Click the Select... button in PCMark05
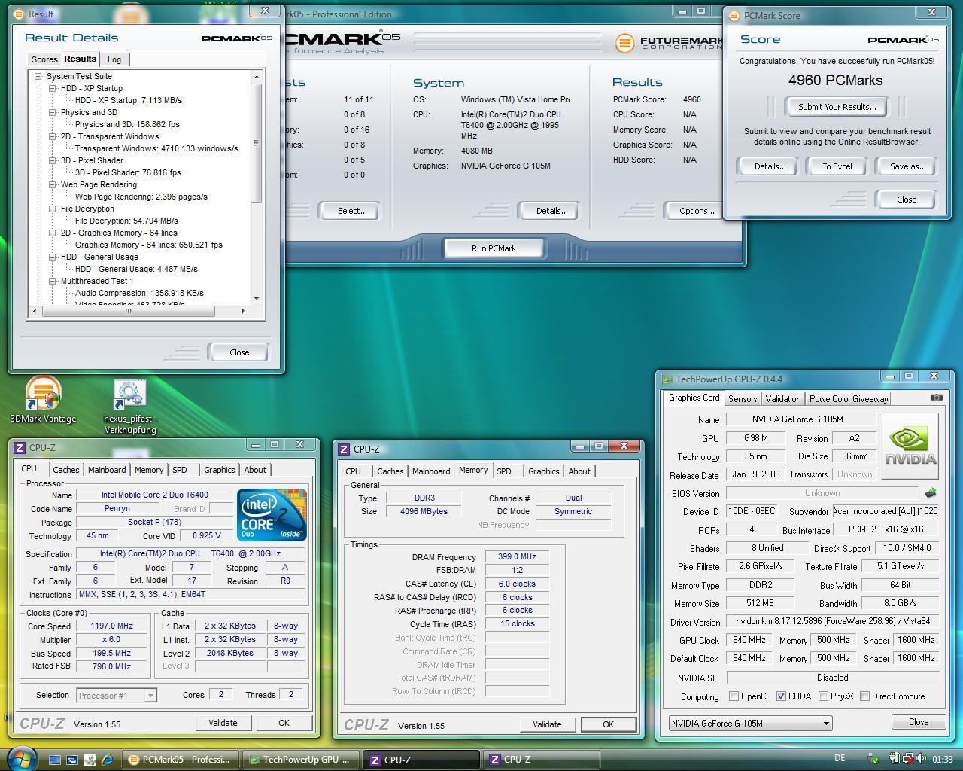Viewport: 963px width, 771px height. point(351,211)
